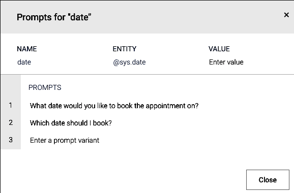Click the Close button
The height and width of the screenshot is (193, 294).
point(268,180)
